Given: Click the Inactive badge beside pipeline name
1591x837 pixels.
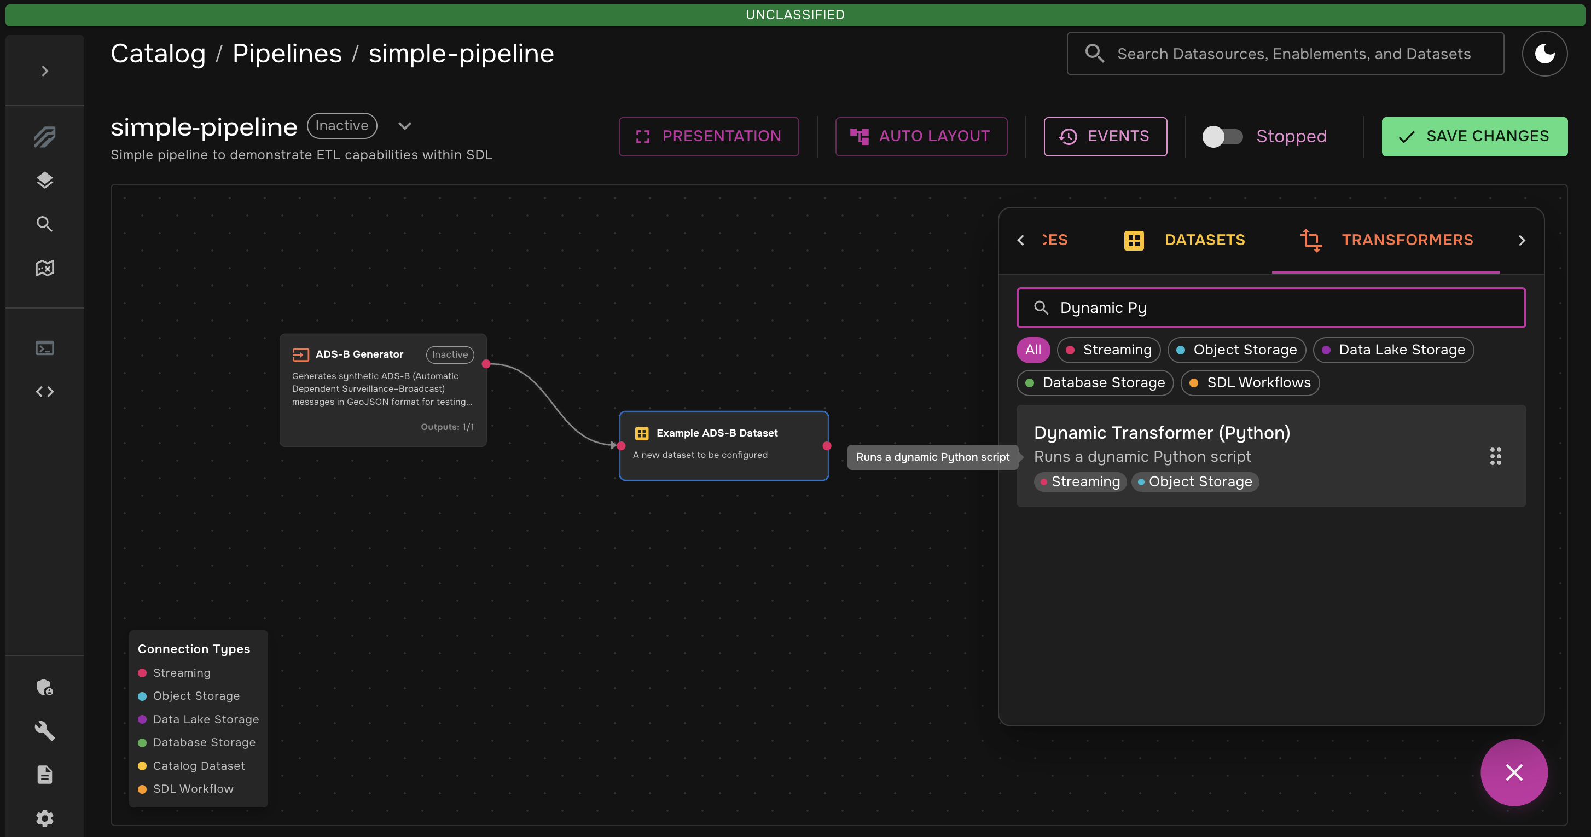Looking at the screenshot, I should [341, 126].
